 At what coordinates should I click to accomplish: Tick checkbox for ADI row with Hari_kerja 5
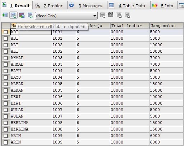(6, 39)
